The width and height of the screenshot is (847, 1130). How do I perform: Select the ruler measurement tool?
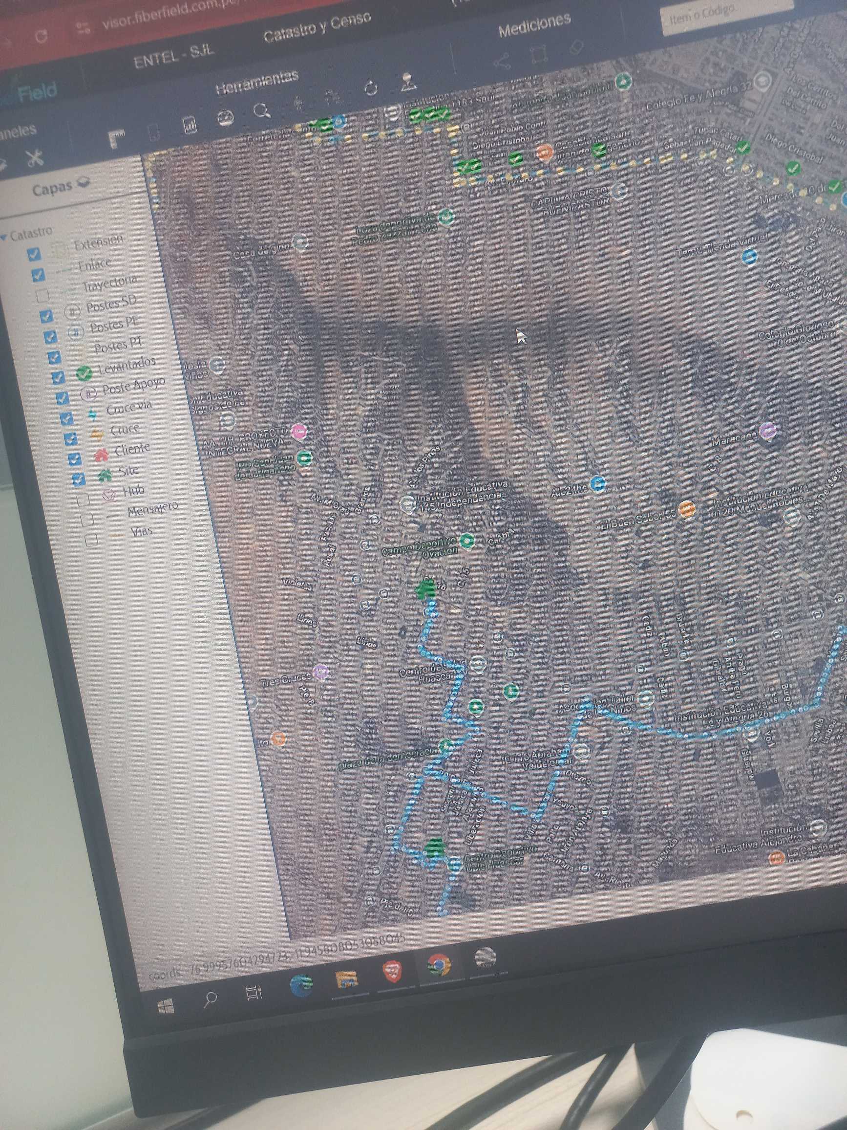[x=117, y=138]
